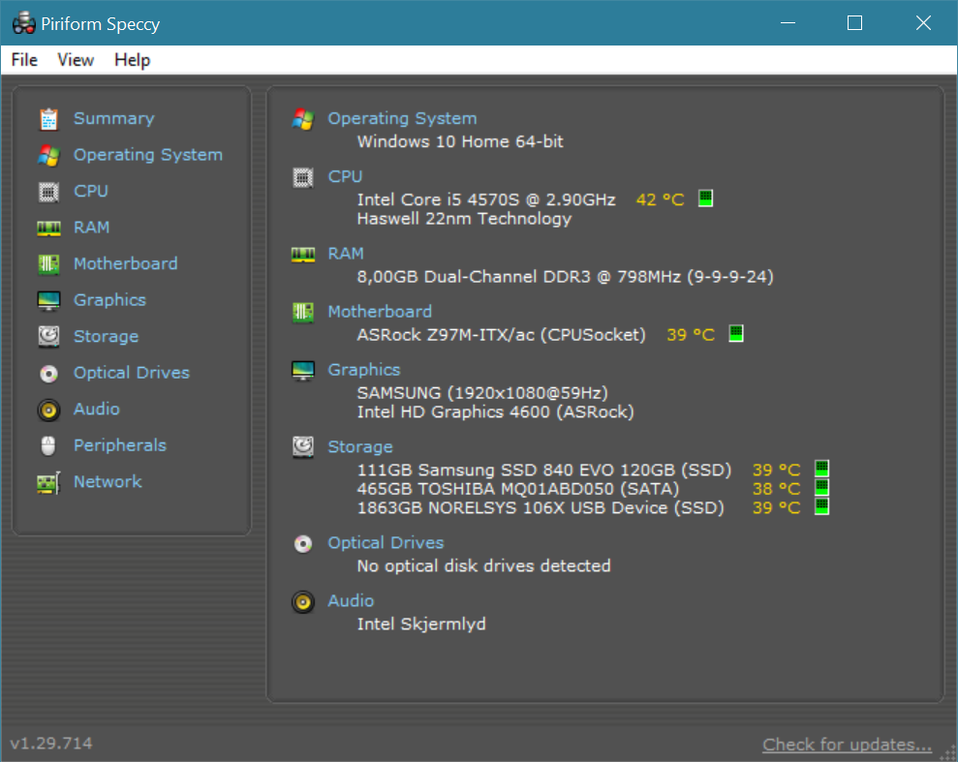Open Peripherals in the sidebar
The width and height of the screenshot is (958, 762).
click(120, 445)
